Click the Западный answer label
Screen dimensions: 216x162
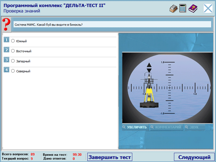coord(23,61)
